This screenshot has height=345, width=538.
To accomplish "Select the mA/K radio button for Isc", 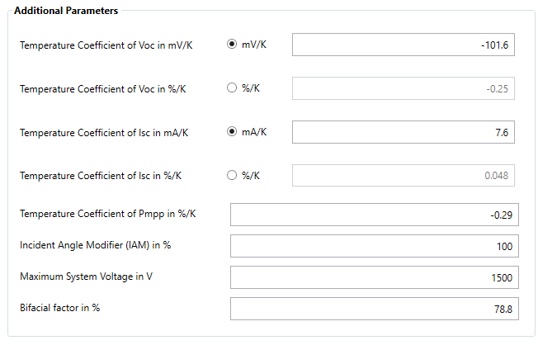I will 232,132.
